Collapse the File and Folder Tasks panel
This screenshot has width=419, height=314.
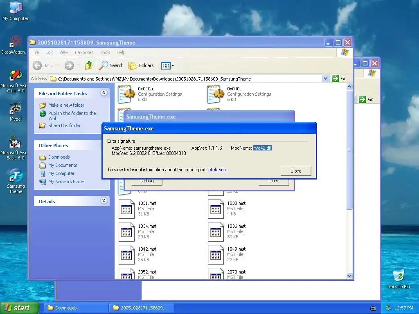pos(104,93)
